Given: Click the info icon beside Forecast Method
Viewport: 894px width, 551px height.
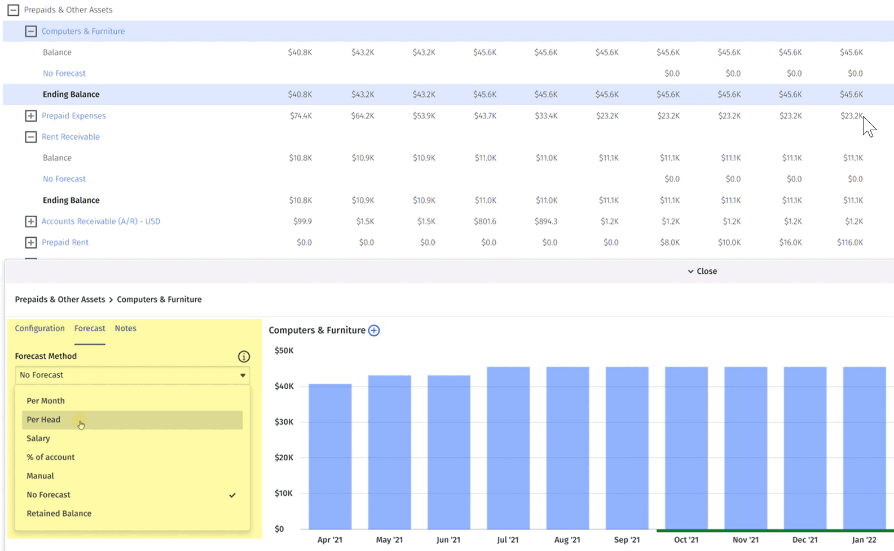Looking at the screenshot, I should (x=244, y=357).
